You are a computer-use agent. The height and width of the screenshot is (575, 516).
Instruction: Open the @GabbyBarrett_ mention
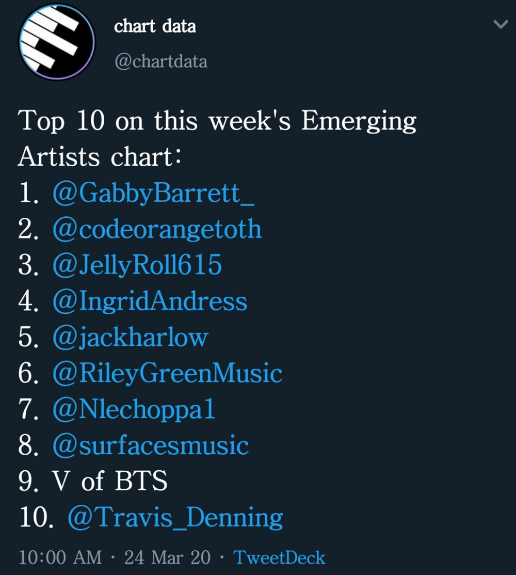tap(153, 193)
